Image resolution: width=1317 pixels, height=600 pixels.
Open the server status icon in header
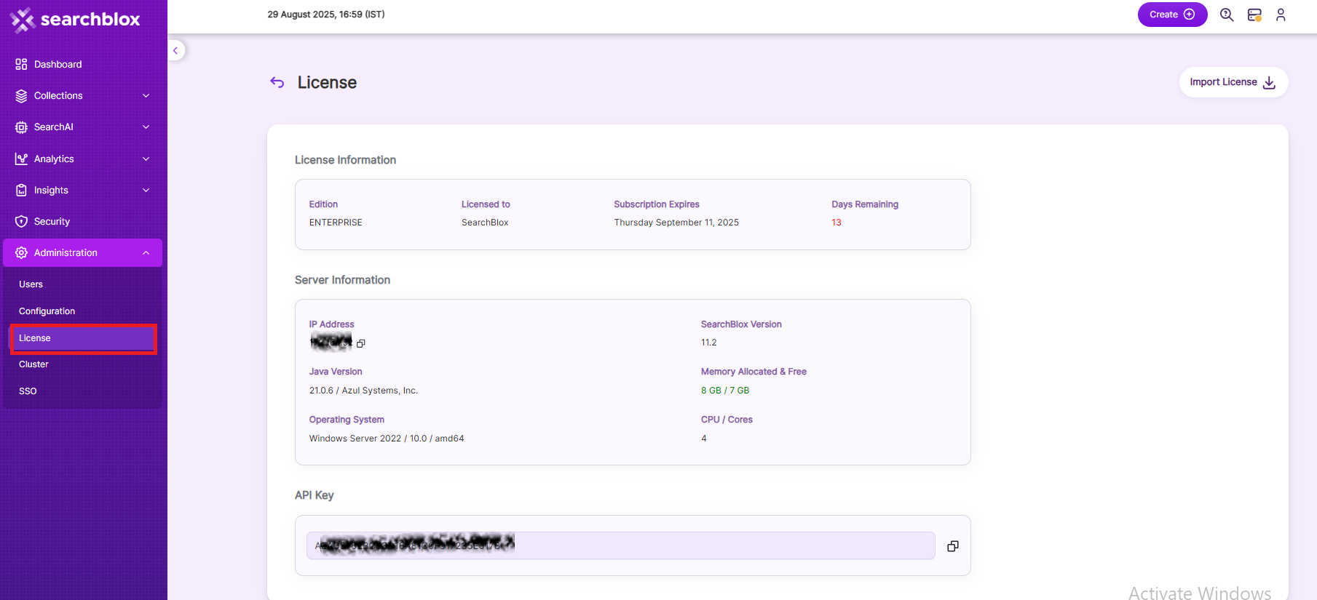[x=1254, y=15]
